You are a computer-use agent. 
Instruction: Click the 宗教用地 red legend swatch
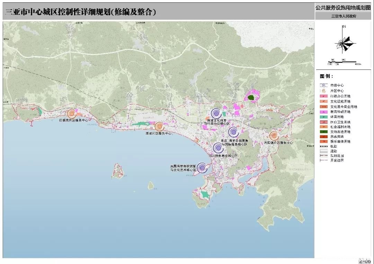(x=324, y=136)
